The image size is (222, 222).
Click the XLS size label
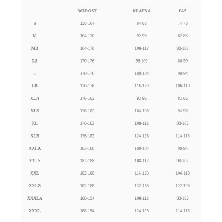[35, 111]
